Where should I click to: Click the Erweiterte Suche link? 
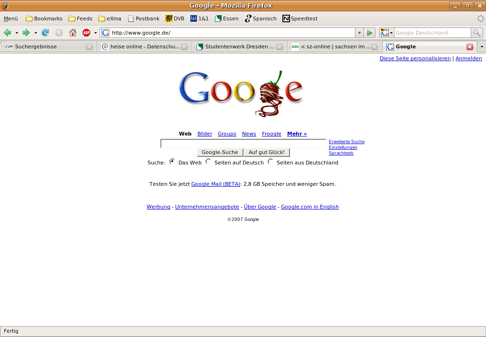tap(346, 142)
